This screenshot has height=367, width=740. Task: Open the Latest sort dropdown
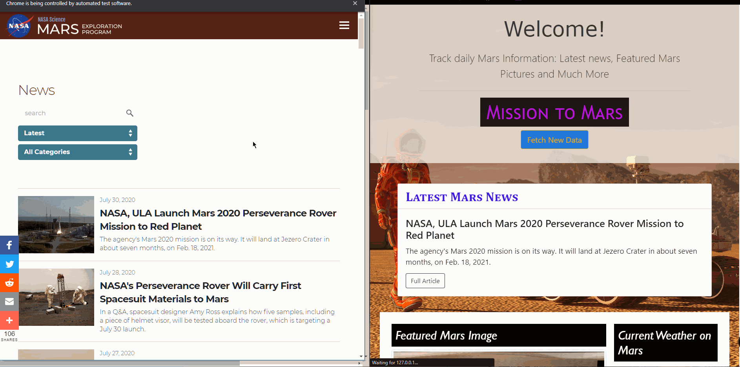[78, 133]
